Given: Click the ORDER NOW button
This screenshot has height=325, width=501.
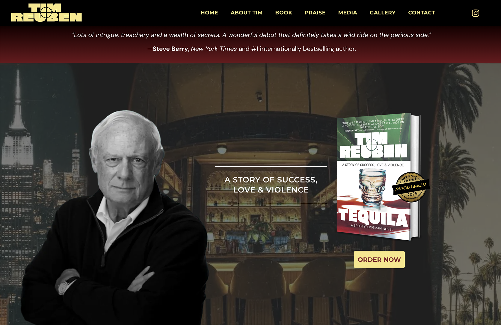Looking at the screenshot, I should click(379, 259).
